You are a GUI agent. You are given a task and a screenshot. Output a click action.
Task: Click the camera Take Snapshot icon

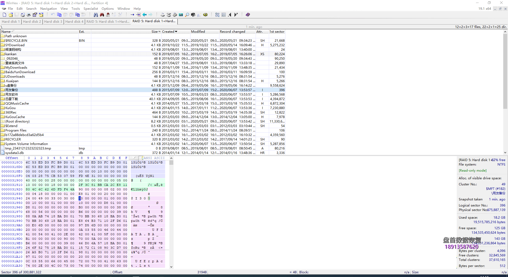(x=193, y=15)
